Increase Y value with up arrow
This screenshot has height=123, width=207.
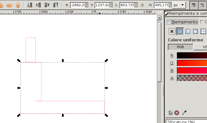click(111, 4)
